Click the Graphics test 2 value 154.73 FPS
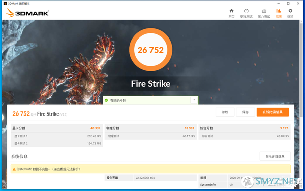 94,144
